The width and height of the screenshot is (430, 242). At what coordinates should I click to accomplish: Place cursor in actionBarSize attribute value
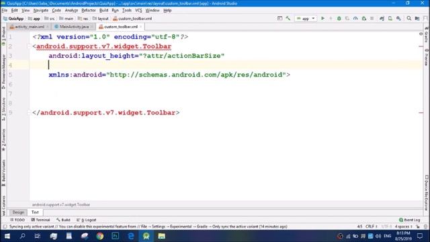tap(182, 56)
